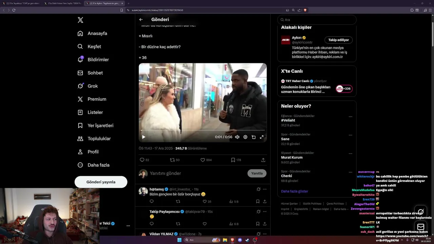Mute the video volume
This screenshot has height=244, width=434.
click(237, 137)
